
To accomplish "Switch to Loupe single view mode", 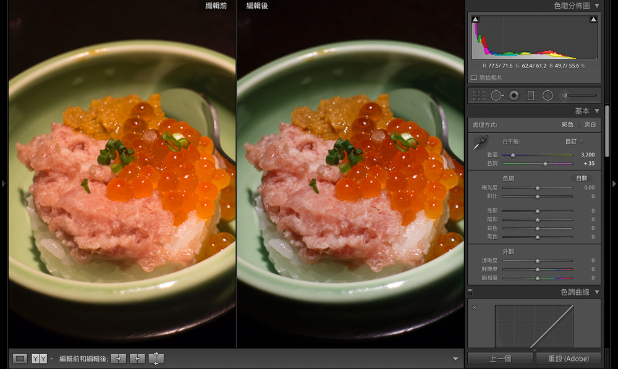I will pyautogui.click(x=20, y=358).
